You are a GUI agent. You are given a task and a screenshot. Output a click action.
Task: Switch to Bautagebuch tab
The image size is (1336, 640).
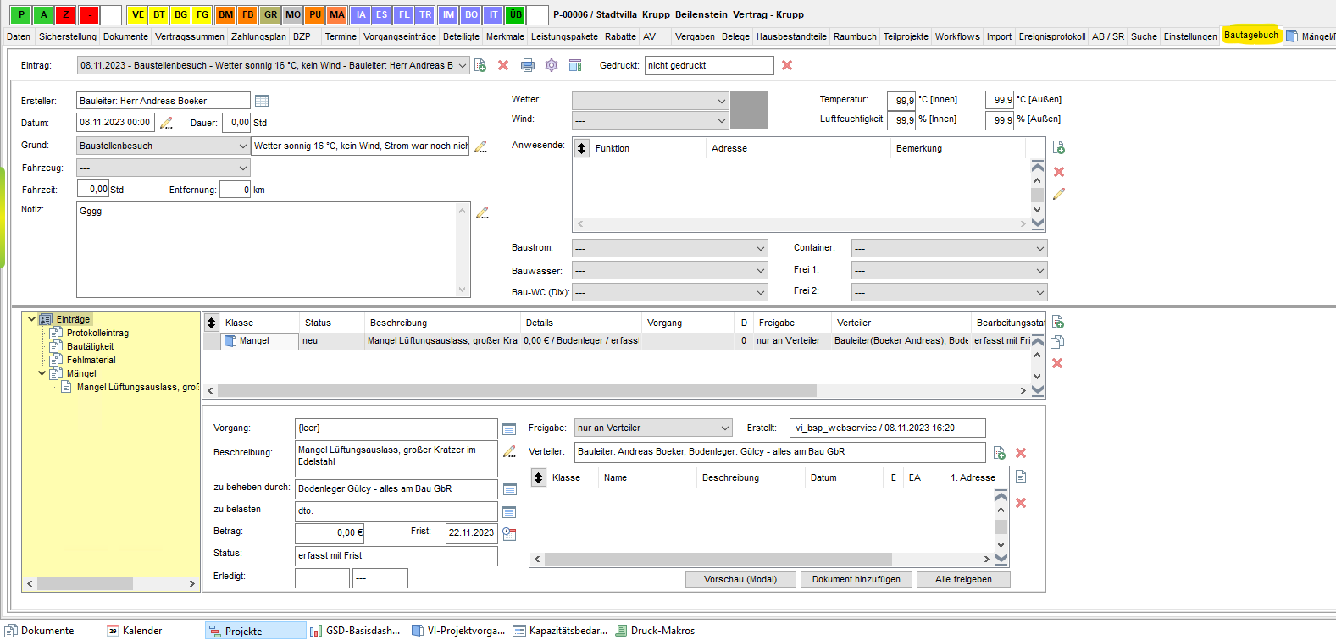[x=1251, y=35]
